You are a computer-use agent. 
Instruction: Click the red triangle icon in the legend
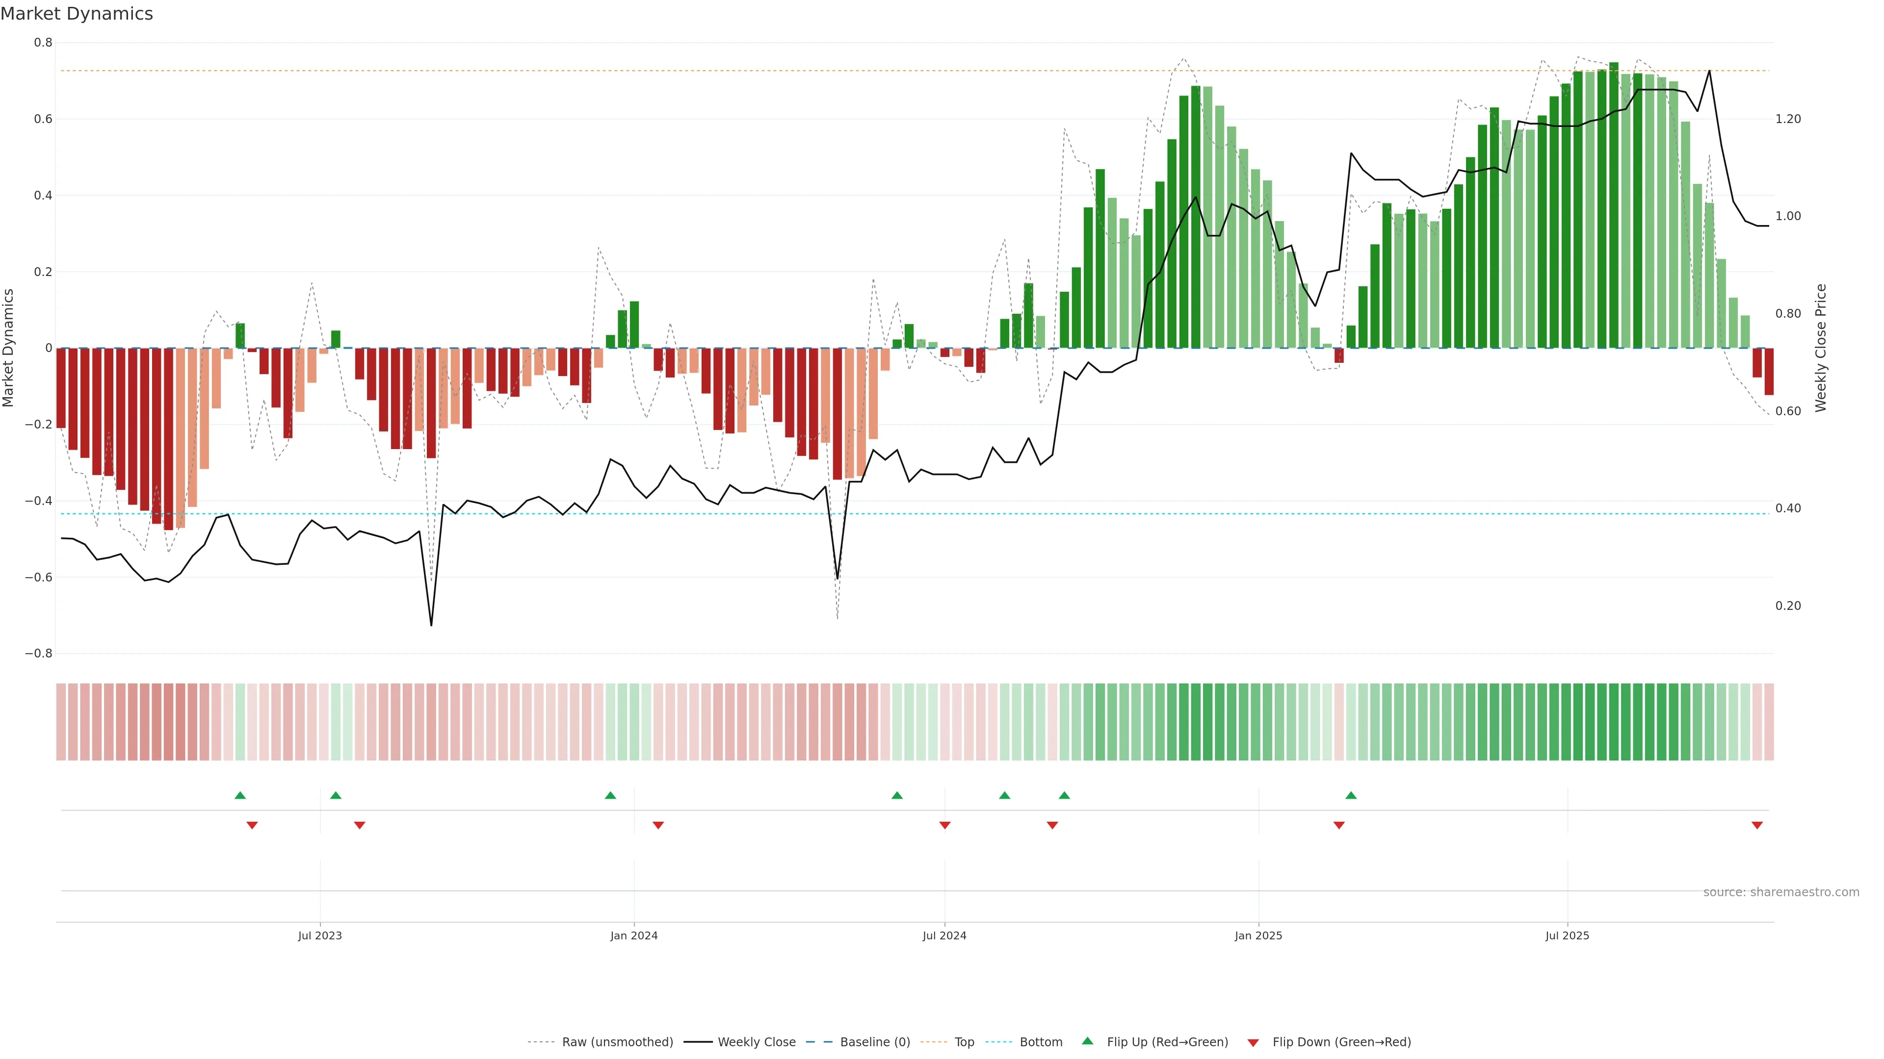click(1253, 1043)
